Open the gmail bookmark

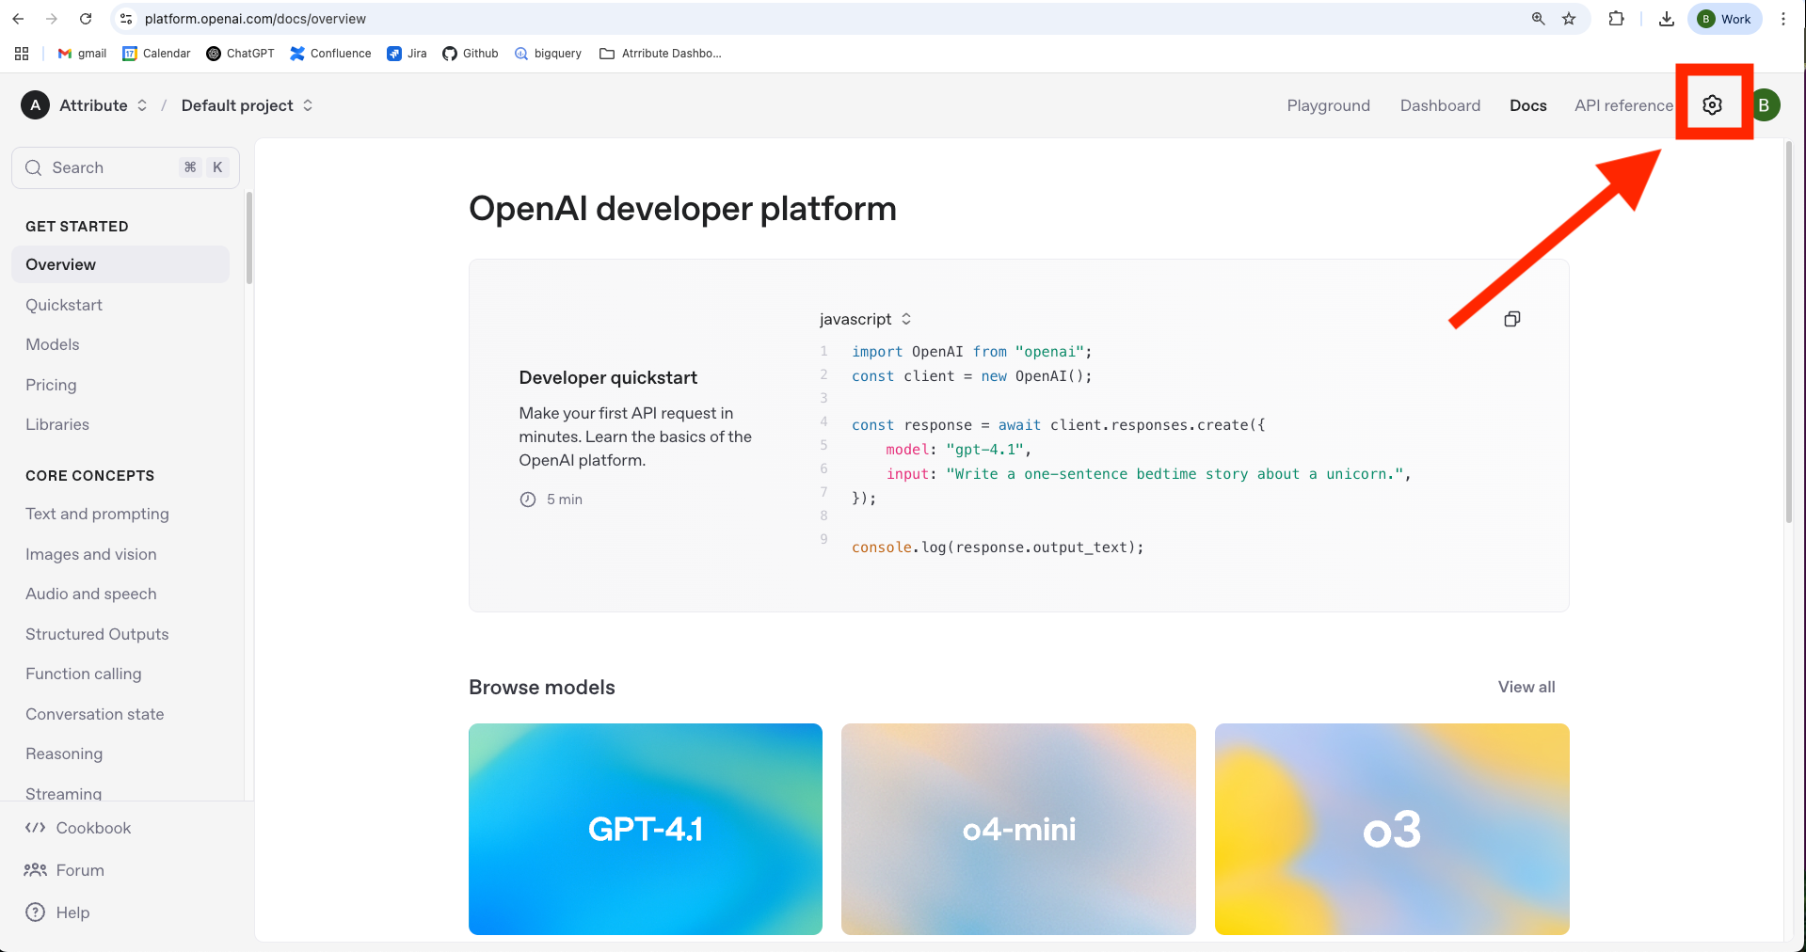click(x=82, y=54)
